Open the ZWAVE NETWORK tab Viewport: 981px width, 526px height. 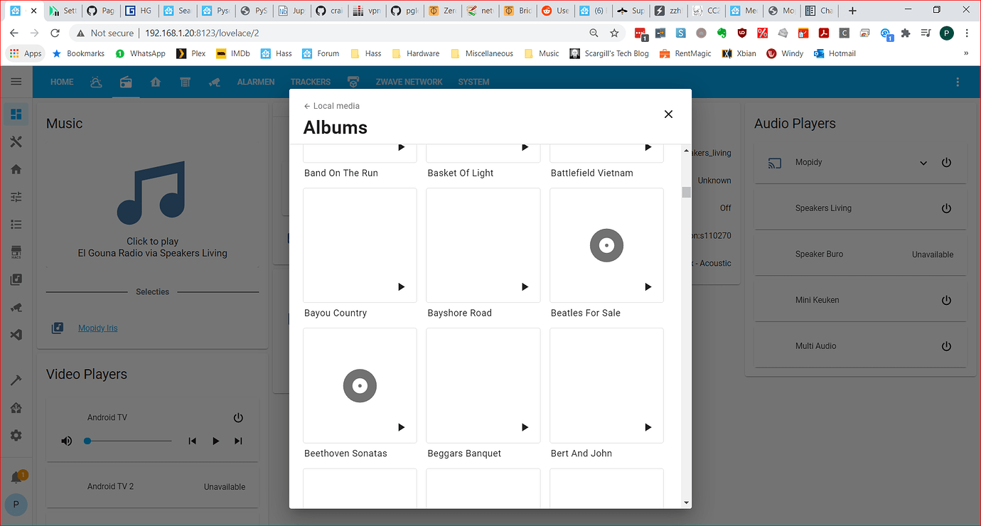coord(409,82)
